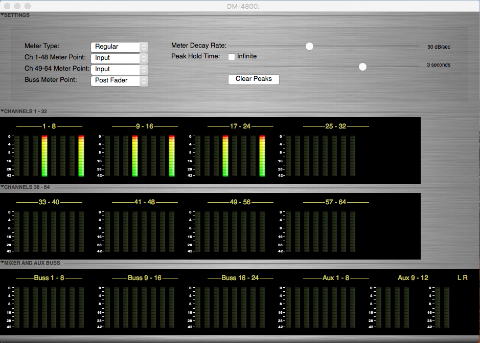The width and height of the screenshot is (480, 343).
Task: Click the 49 - 56 channel group label
Action: (240, 202)
